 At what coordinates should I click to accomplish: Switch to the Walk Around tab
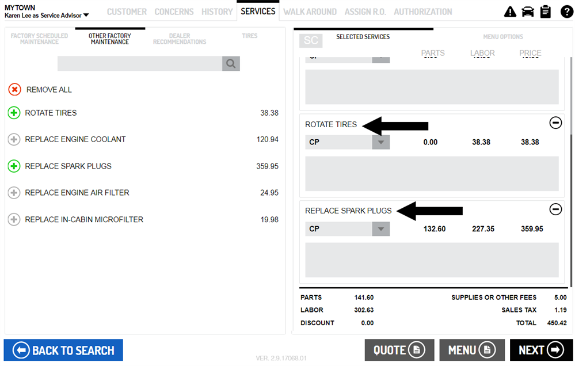coord(310,12)
